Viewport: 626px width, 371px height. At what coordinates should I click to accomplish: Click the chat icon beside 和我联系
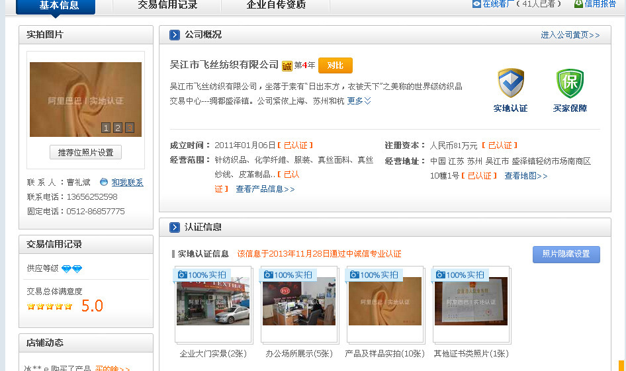click(104, 182)
